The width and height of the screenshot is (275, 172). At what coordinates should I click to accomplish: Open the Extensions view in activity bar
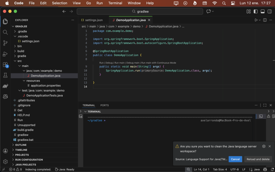pyautogui.click(x=5, y=65)
